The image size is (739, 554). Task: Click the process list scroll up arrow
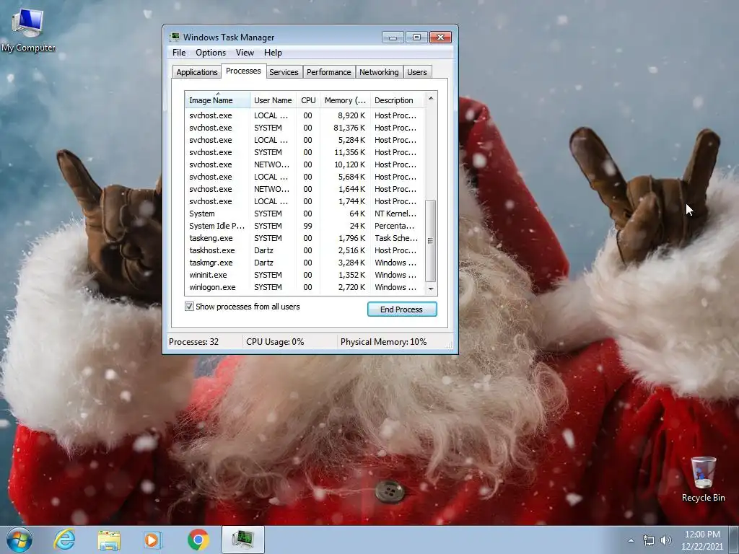click(x=431, y=98)
